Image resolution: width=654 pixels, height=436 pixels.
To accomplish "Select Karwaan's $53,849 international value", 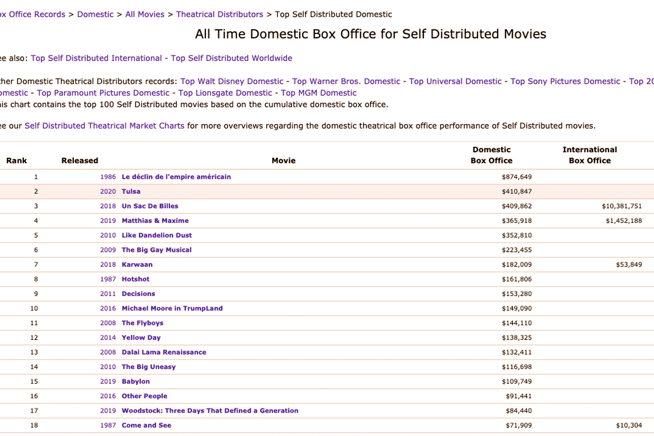I will point(629,264).
